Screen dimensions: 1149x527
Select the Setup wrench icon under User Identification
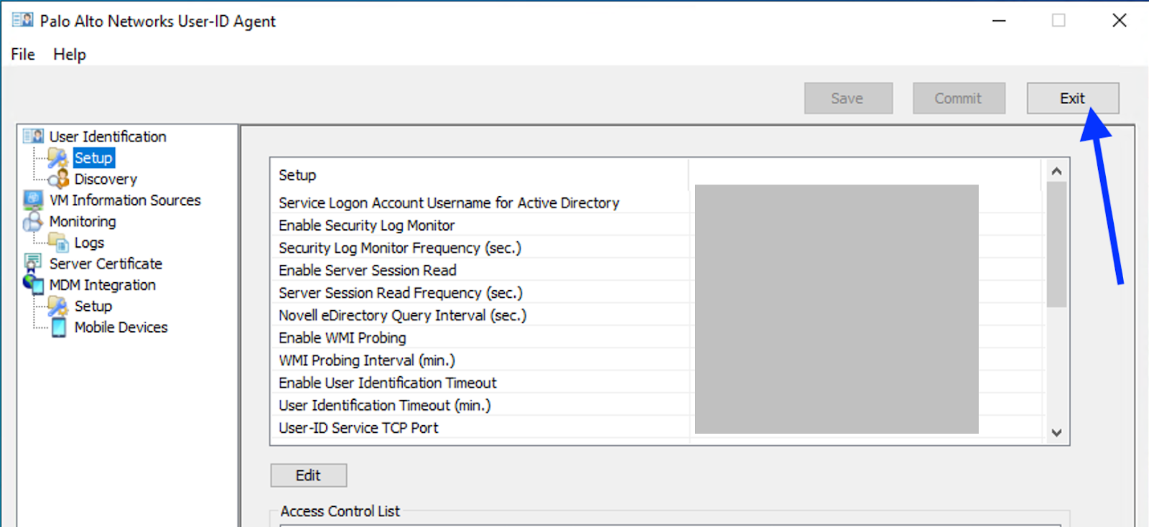click(56, 157)
